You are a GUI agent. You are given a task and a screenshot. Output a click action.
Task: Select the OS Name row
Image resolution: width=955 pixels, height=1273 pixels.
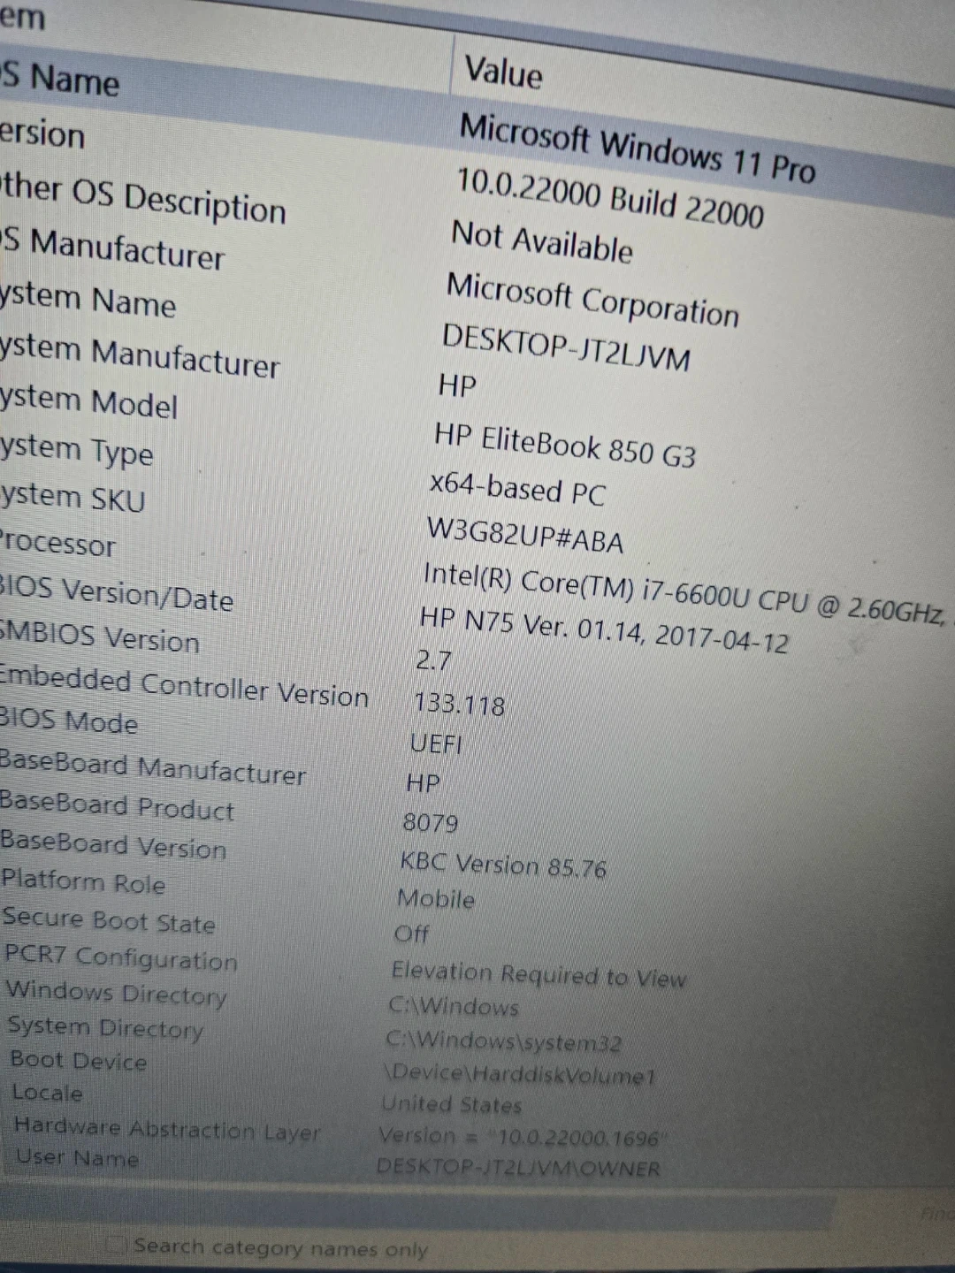click(x=64, y=80)
